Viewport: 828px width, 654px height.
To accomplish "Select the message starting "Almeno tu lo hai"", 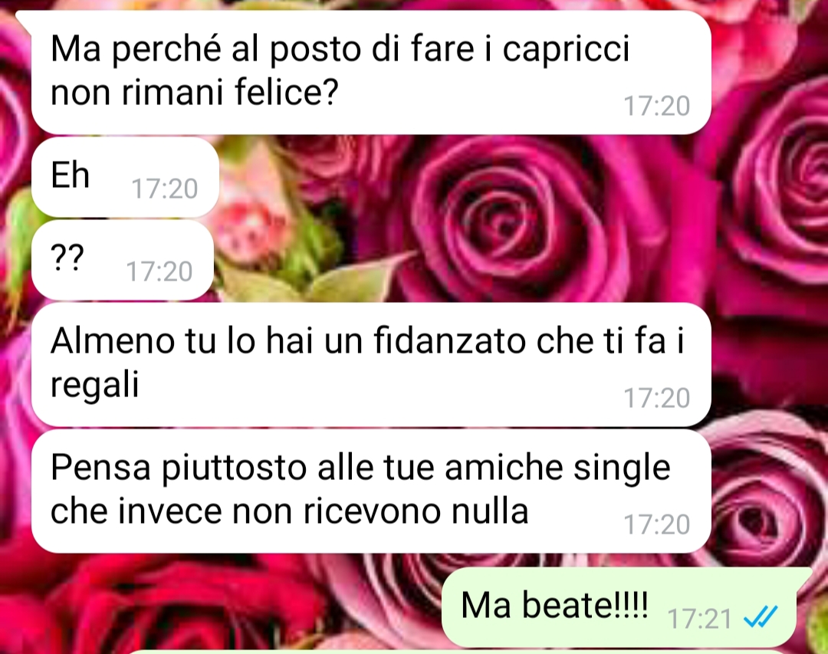I will 371,364.
